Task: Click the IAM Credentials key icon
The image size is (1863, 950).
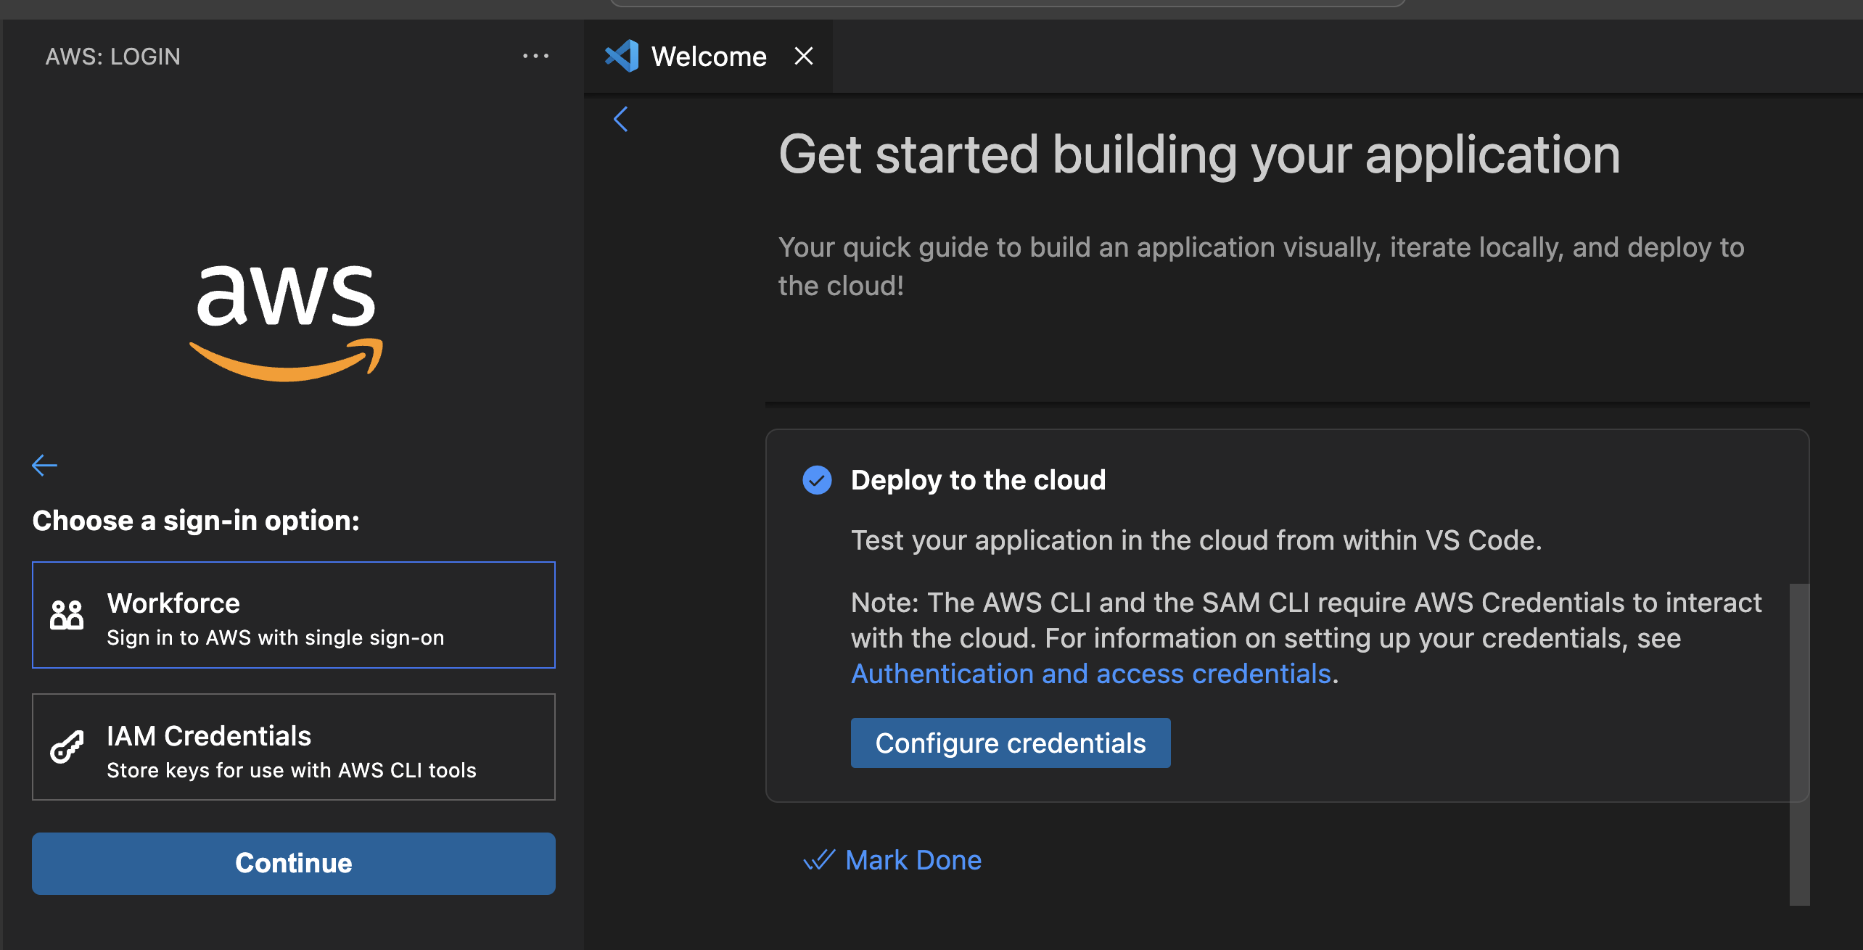Action: coord(67,747)
